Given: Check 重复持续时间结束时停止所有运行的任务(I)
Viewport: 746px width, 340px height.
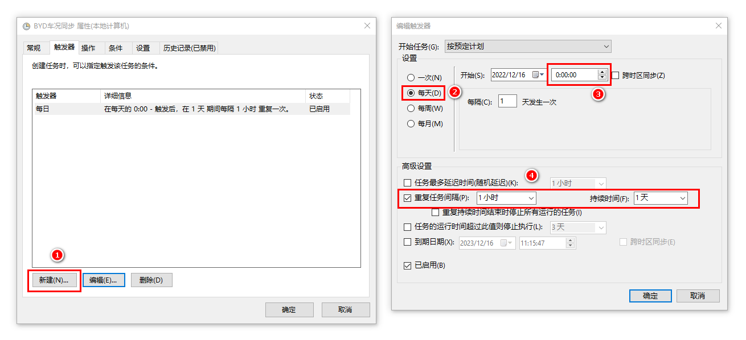Looking at the screenshot, I should [436, 212].
